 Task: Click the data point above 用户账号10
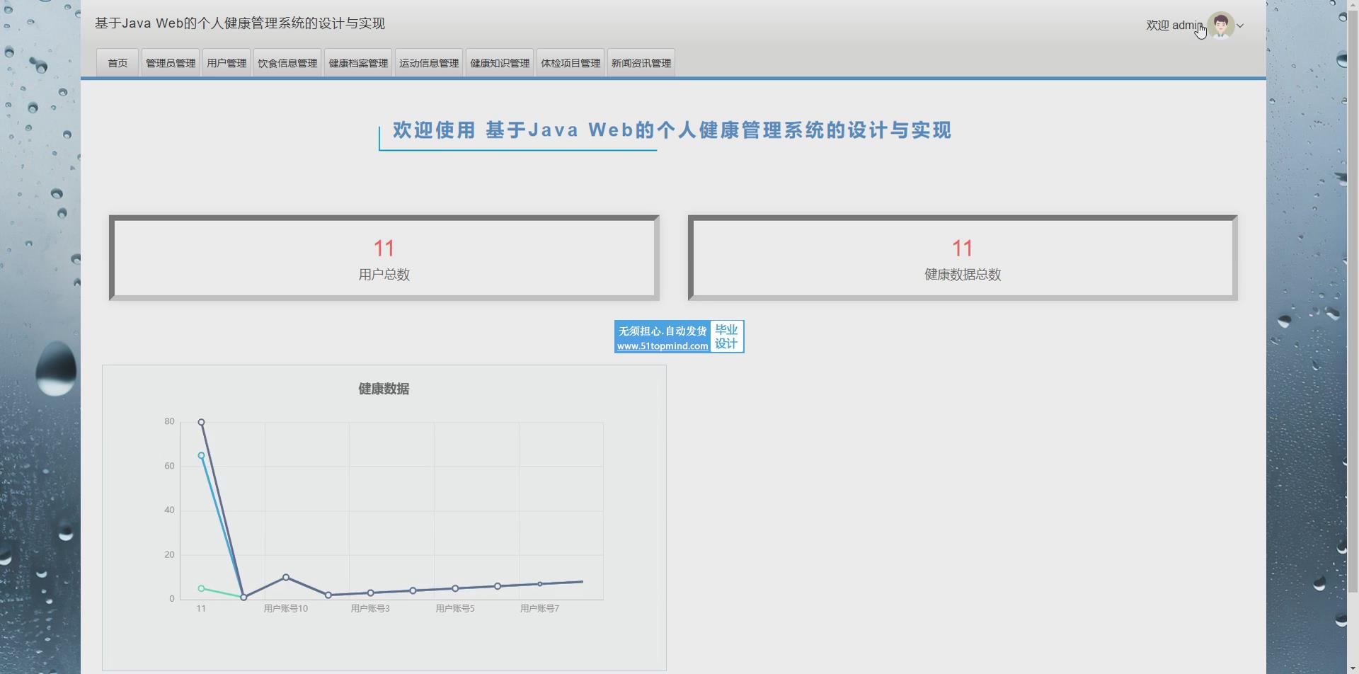coord(286,578)
